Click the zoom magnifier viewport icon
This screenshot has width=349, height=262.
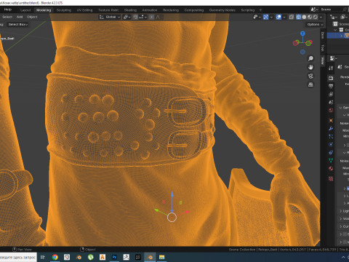click(310, 58)
